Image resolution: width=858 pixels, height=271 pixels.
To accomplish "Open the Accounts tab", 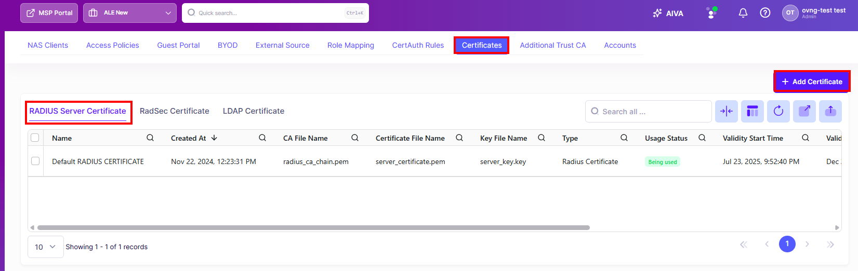I will pos(620,45).
